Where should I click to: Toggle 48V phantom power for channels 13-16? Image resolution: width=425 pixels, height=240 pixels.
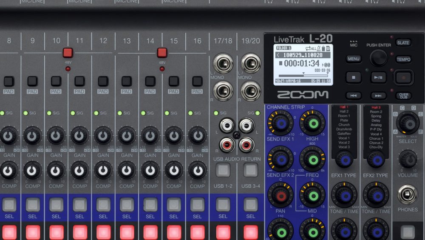point(162,53)
